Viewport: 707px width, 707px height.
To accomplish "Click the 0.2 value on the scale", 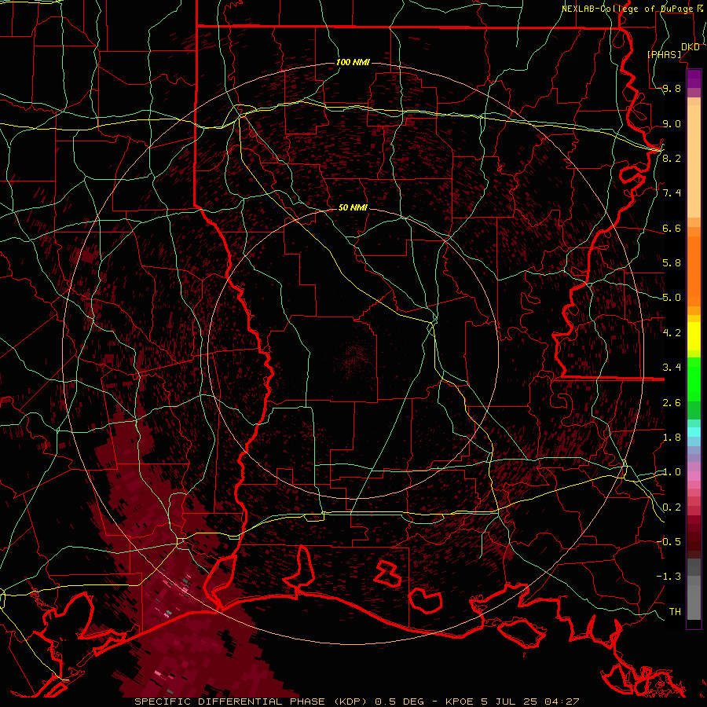I will click(x=672, y=507).
